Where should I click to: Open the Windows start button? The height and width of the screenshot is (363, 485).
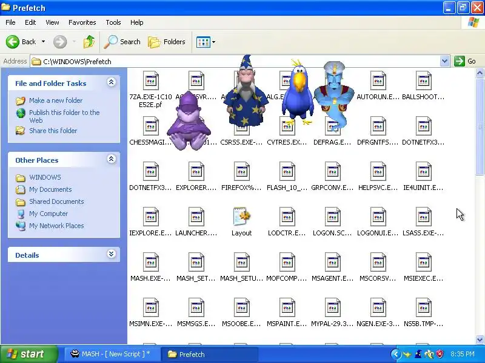29,354
